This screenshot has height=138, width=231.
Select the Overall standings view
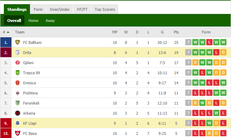pyautogui.click(x=14, y=21)
